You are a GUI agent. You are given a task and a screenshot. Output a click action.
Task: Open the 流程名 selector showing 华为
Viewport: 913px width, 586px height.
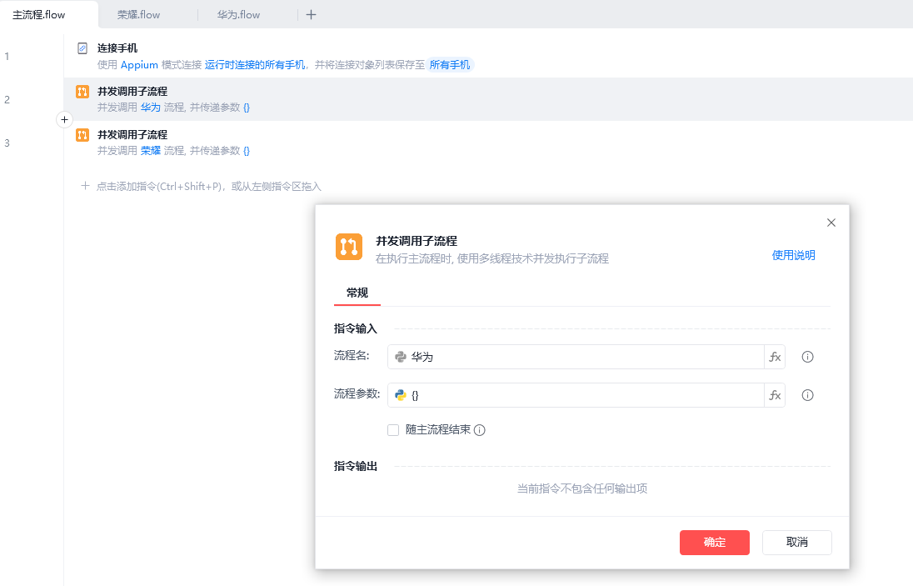[575, 357]
